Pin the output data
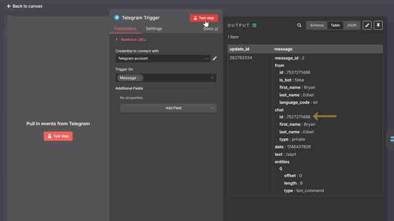The height and width of the screenshot is (221, 394). click(x=378, y=25)
